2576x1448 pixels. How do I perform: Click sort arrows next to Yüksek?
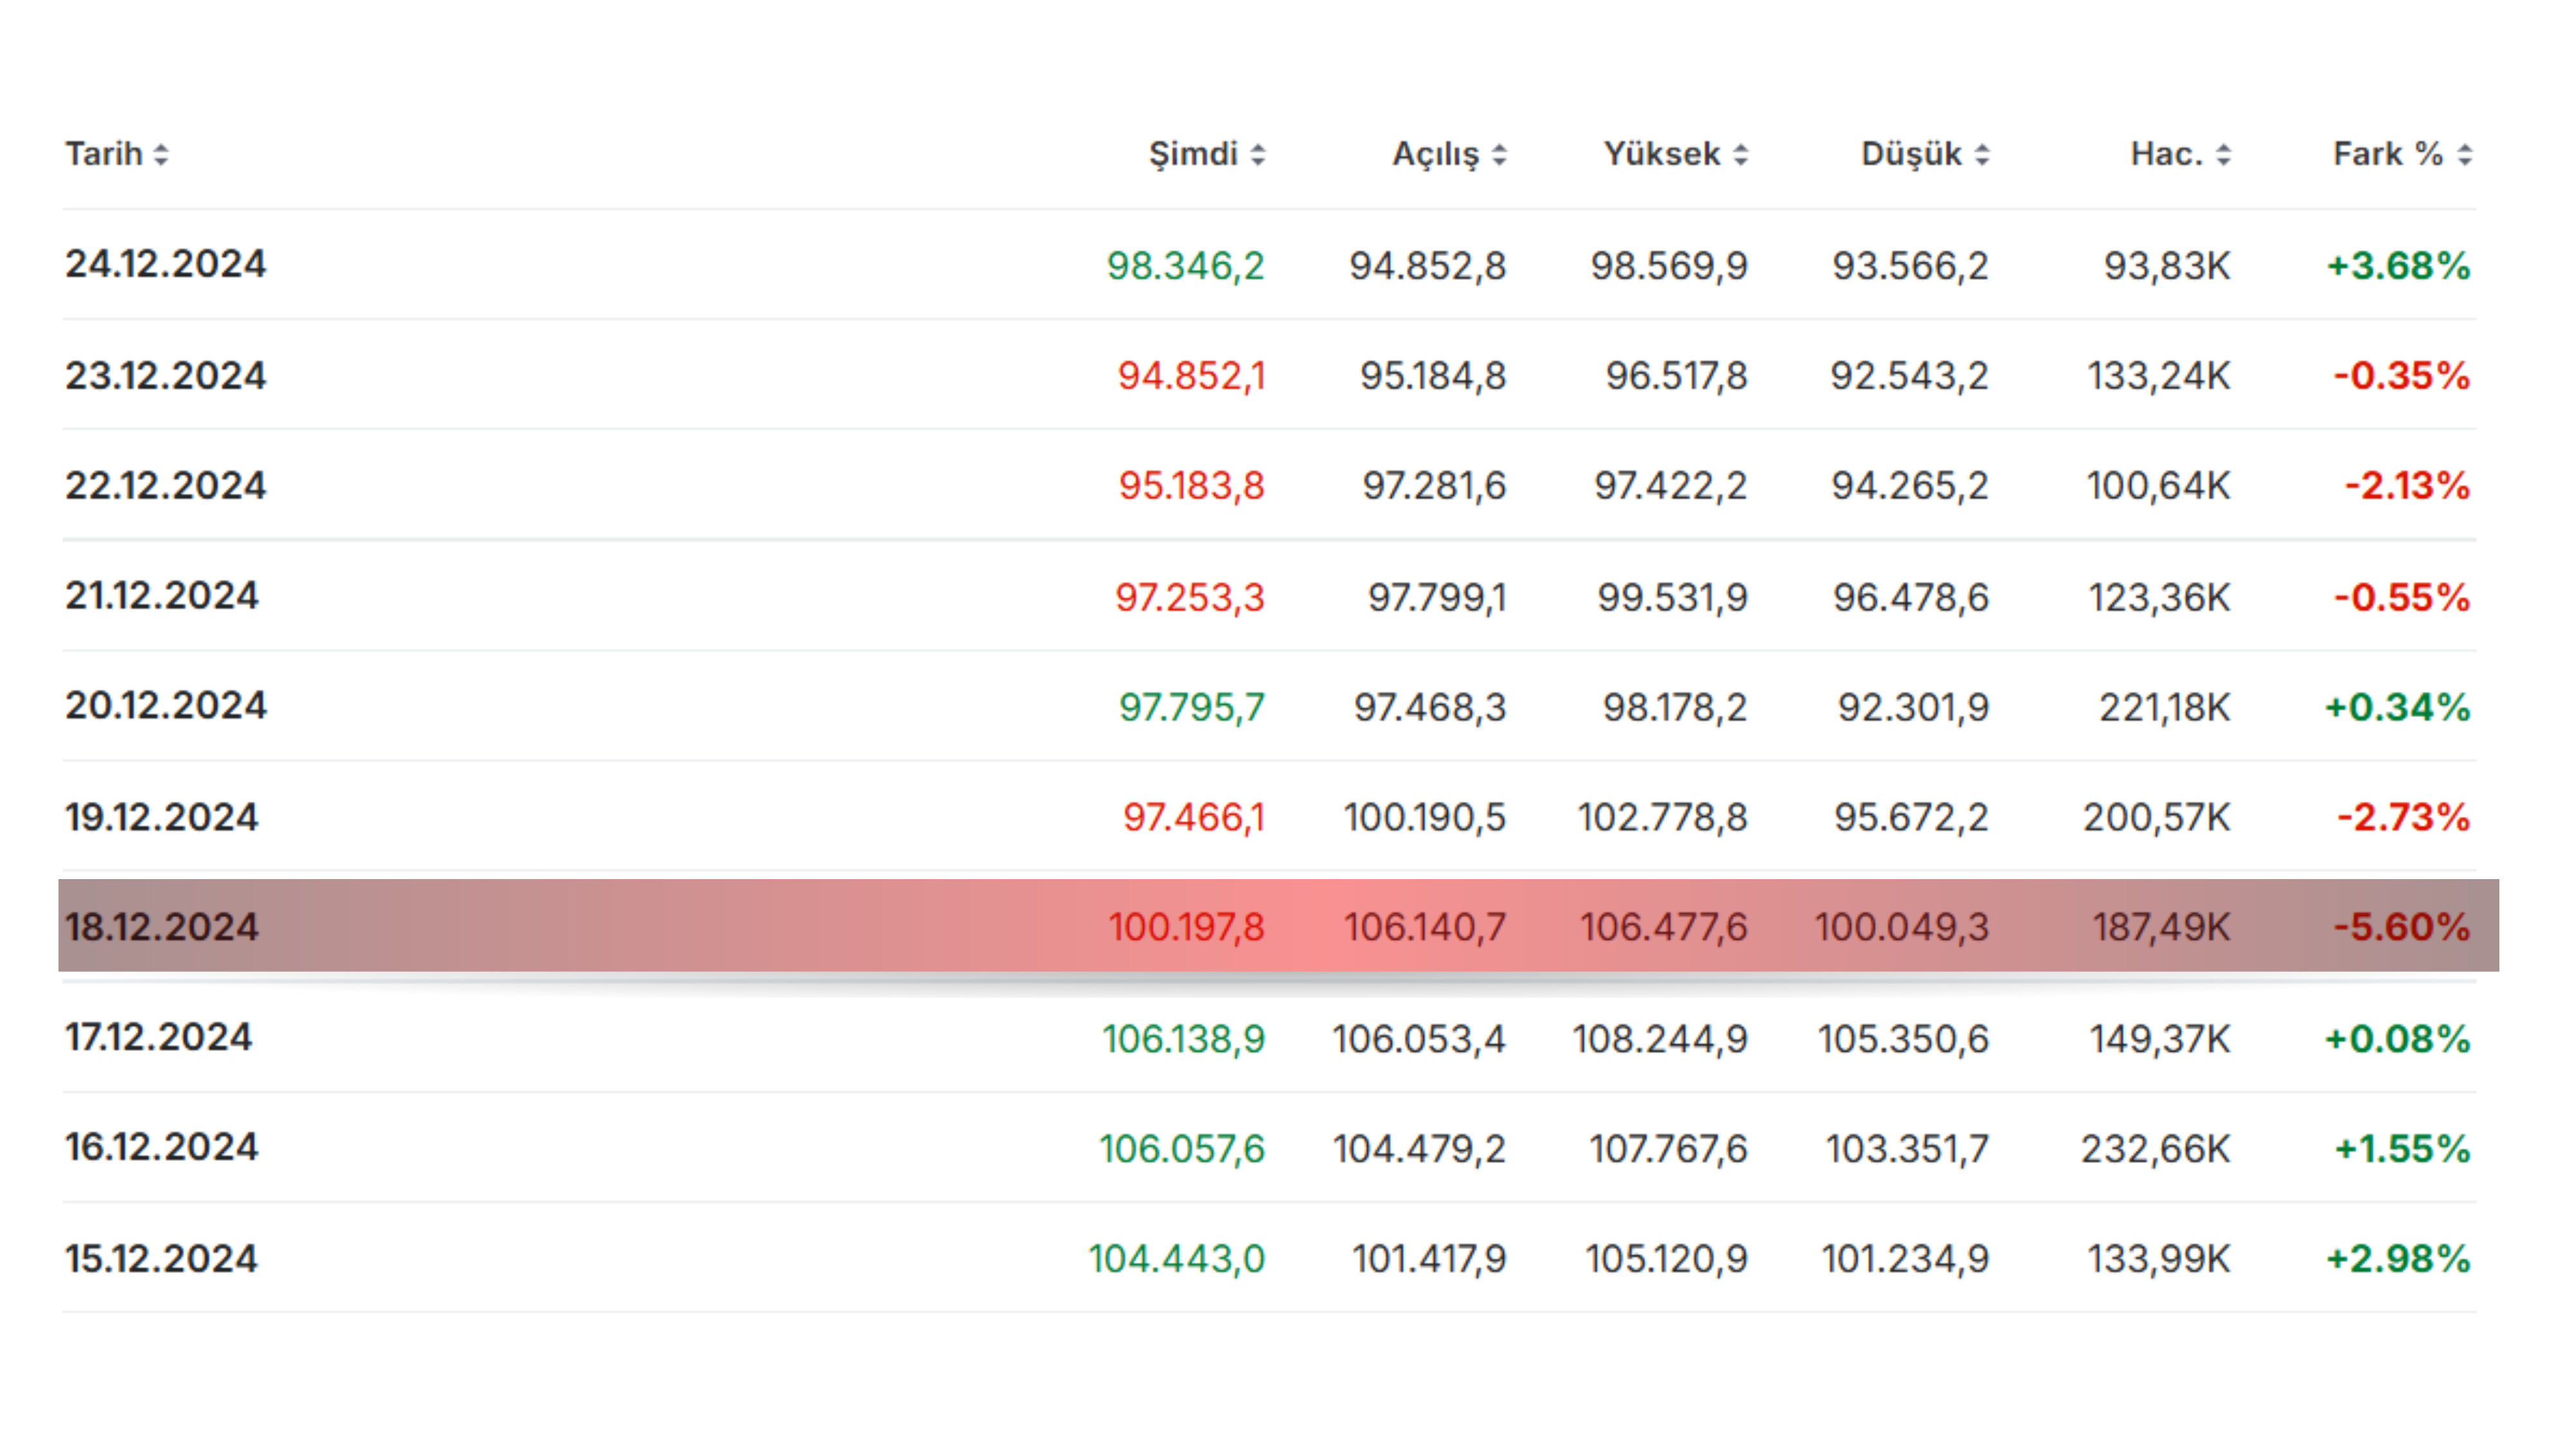1741,155
